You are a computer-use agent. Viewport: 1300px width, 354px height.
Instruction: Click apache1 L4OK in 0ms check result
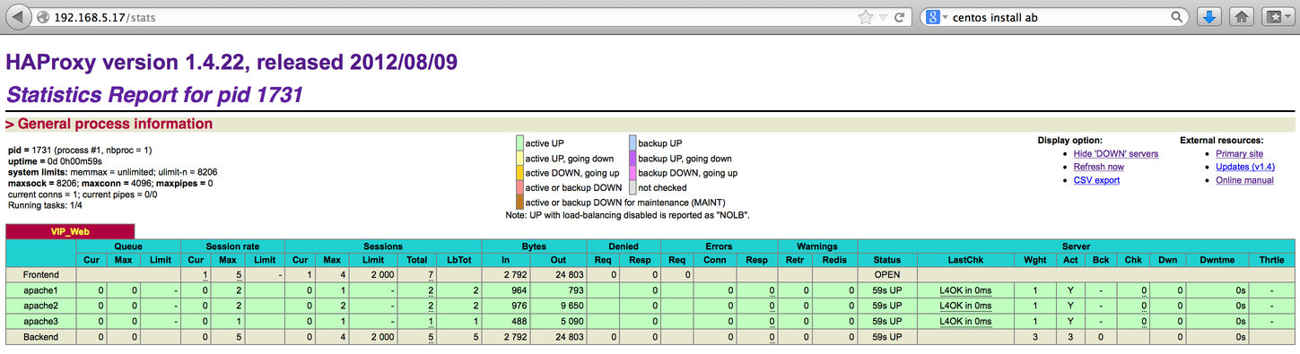point(966,291)
